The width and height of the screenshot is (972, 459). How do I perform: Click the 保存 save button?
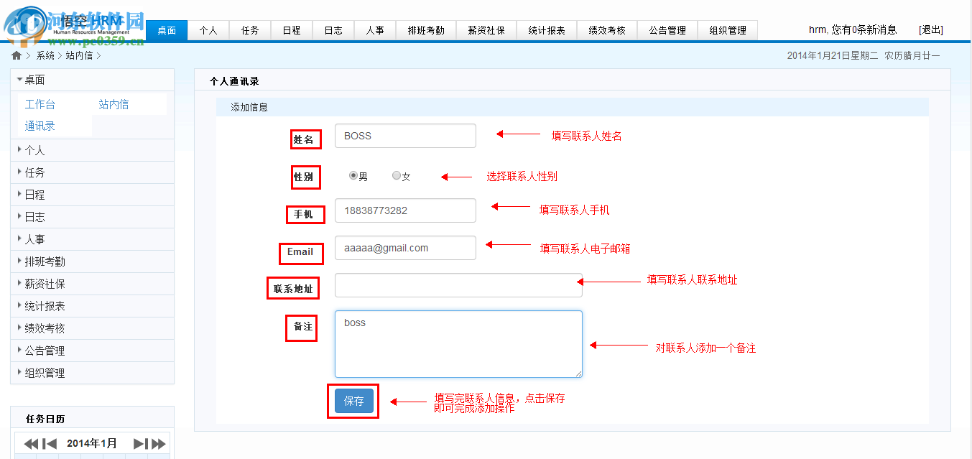click(x=353, y=401)
